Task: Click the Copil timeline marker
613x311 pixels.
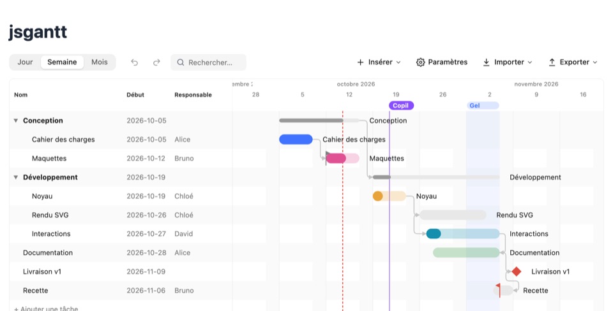Action: [x=401, y=105]
